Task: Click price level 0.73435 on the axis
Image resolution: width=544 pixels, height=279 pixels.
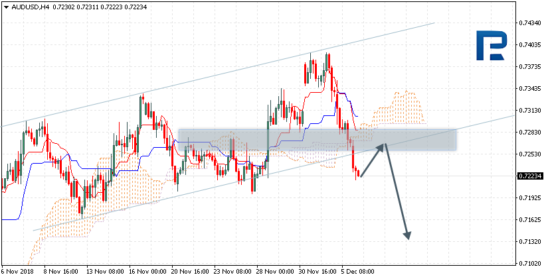Action: click(x=530, y=89)
